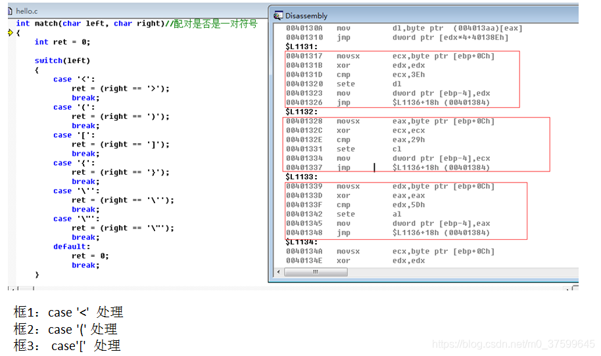Click the line case '<':

[x=74, y=79]
